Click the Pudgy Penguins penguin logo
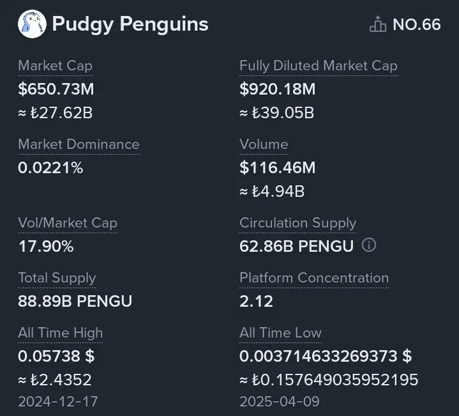 tap(32, 24)
